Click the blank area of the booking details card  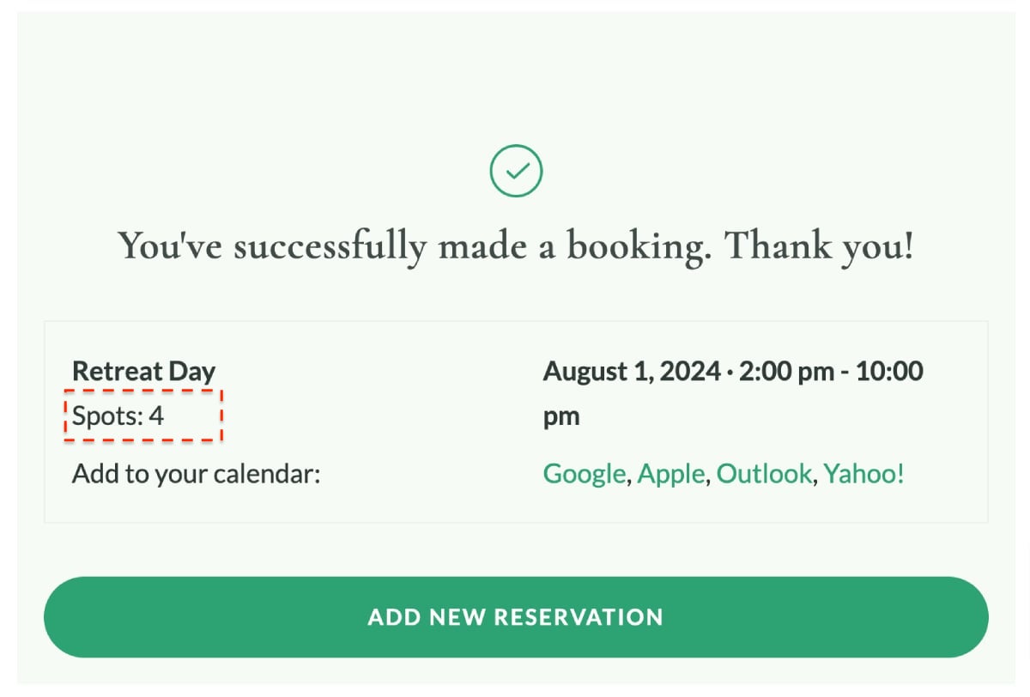[412, 416]
